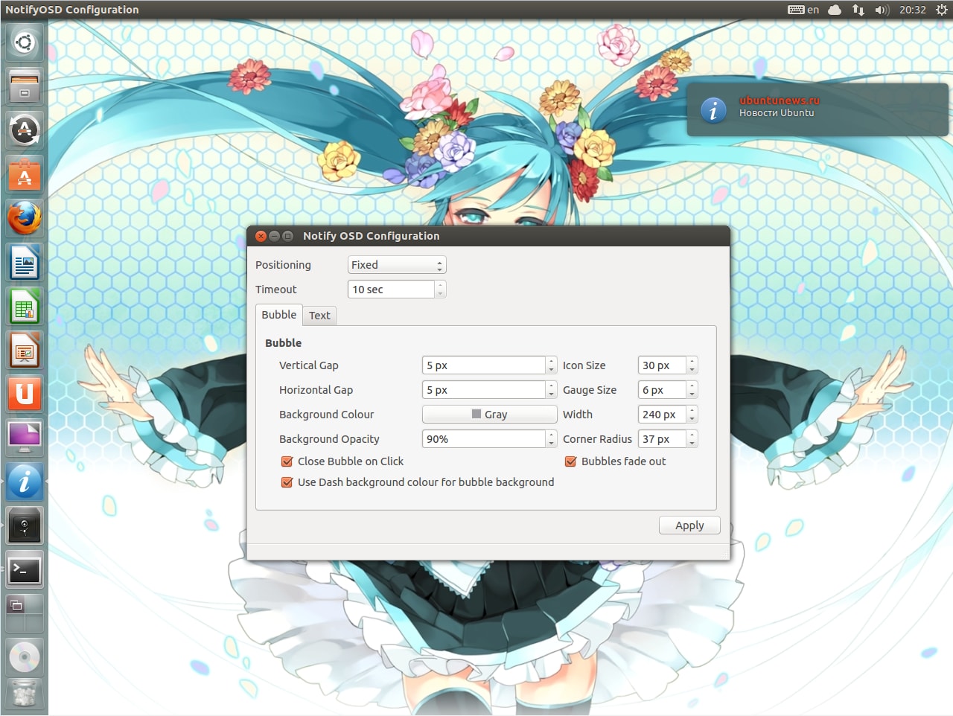This screenshot has width=953, height=716.
Task: Open the clock showing 20:32
Action: [x=912, y=10]
